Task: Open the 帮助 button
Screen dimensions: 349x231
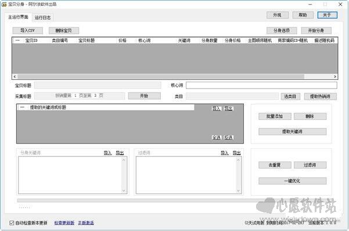Action: click(303, 15)
